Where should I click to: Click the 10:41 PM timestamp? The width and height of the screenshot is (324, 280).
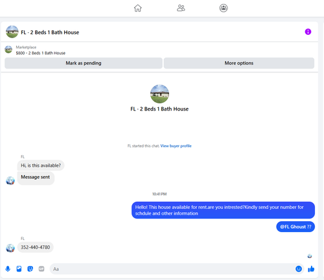click(x=159, y=194)
